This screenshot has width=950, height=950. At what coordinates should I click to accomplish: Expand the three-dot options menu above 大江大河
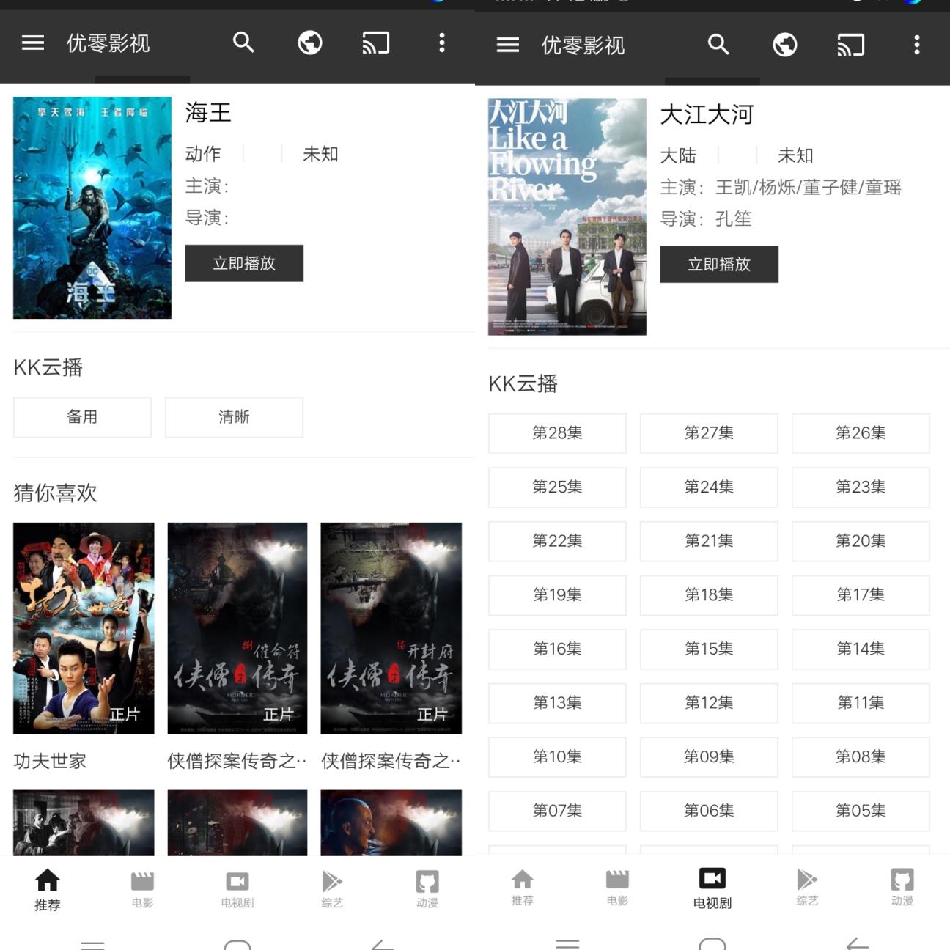pyautogui.click(x=916, y=45)
